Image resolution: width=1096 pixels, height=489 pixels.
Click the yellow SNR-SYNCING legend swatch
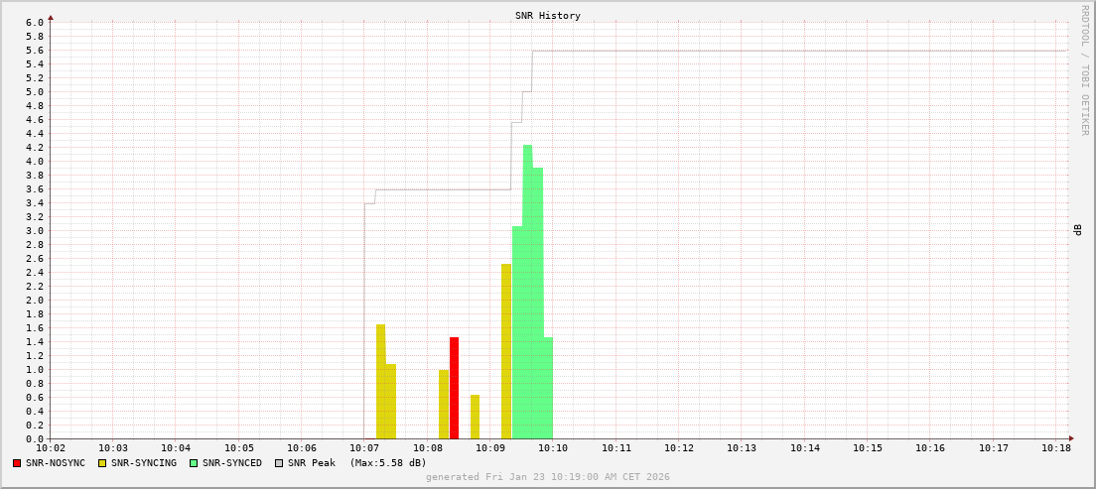pos(102,463)
